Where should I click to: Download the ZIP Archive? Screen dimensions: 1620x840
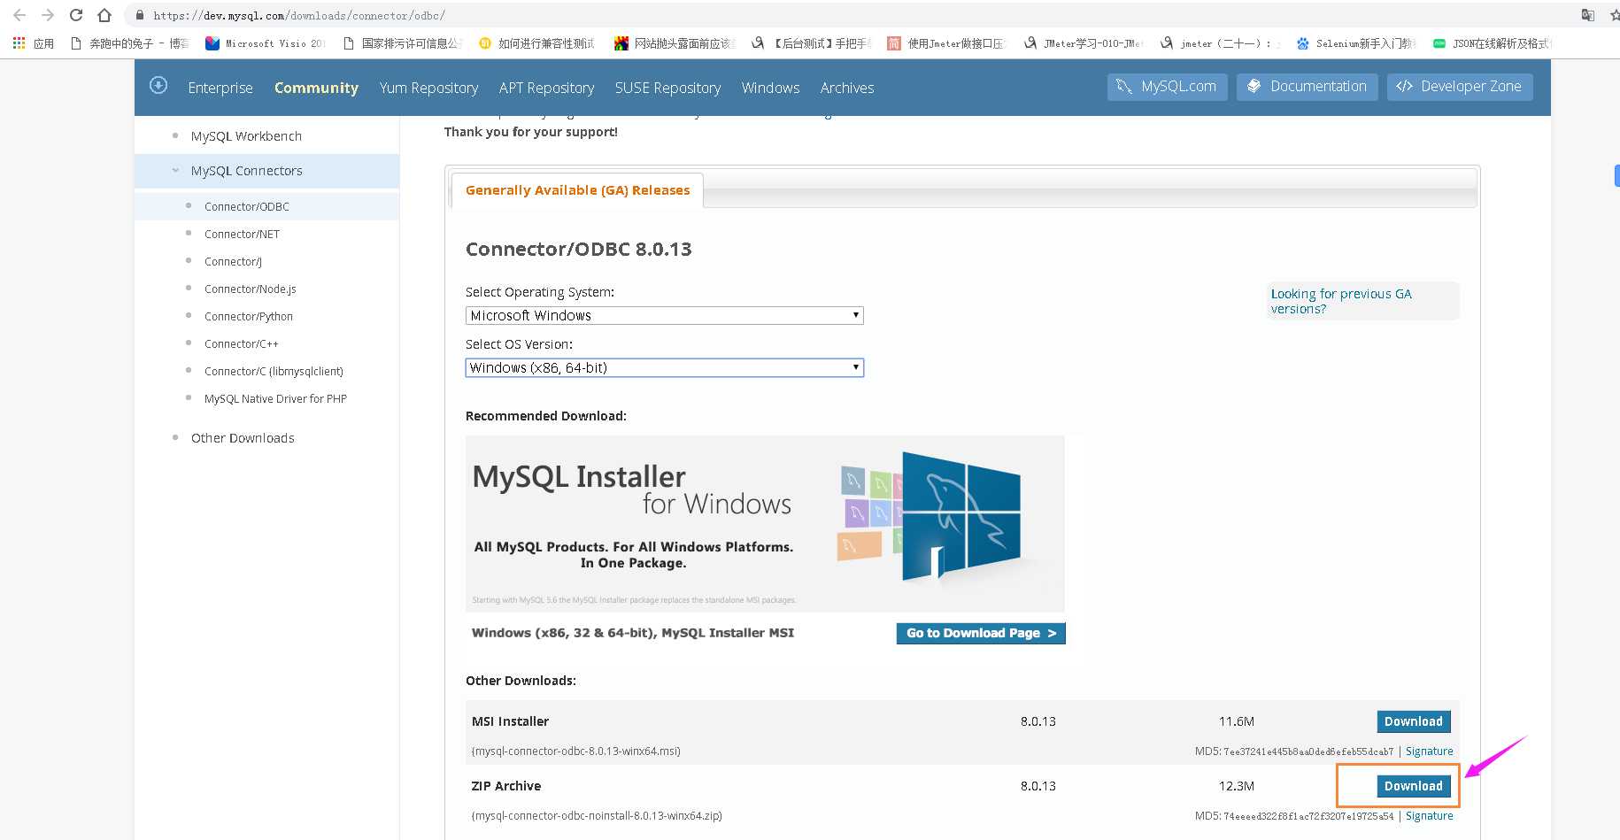1413,786
